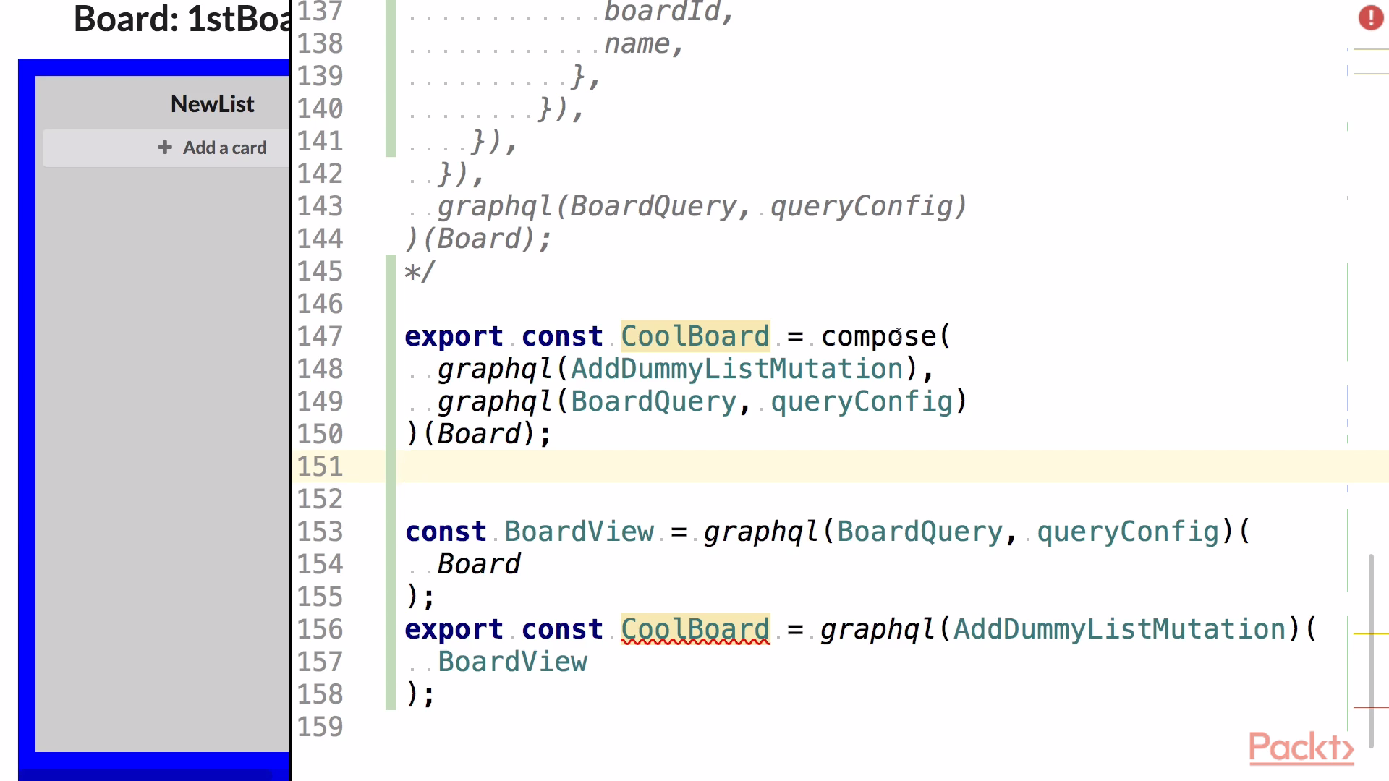Click the BoardView declaration on line 153

579,532
